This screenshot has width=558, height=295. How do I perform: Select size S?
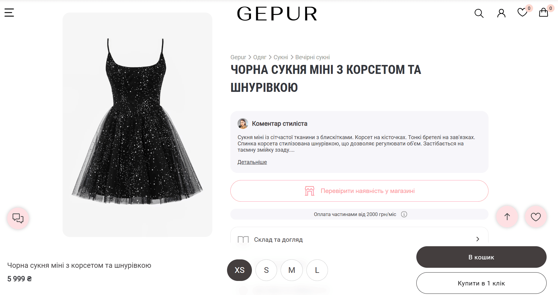[x=266, y=270]
